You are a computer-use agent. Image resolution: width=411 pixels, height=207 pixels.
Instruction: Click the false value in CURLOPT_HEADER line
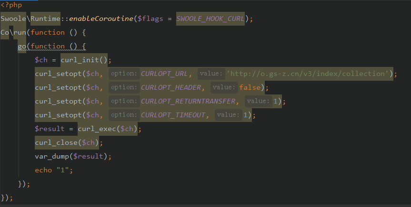tap(250, 87)
